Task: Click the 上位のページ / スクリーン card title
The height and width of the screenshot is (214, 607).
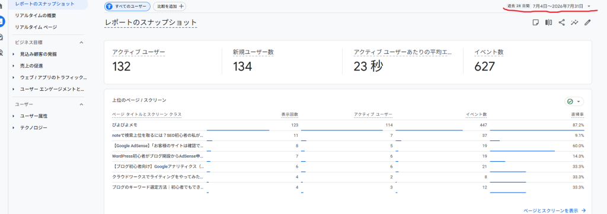Action: pyautogui.click(x=139, y=100)
